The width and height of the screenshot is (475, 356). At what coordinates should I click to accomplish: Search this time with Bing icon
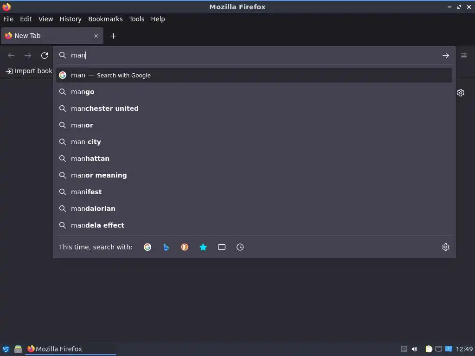(x=166, y=247)
